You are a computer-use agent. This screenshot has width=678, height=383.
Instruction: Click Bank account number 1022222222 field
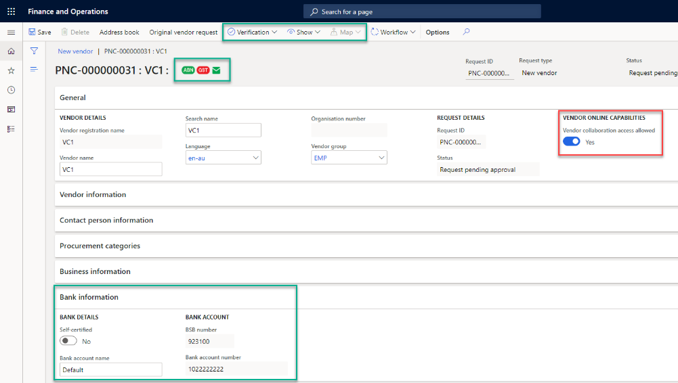point(236,369)
